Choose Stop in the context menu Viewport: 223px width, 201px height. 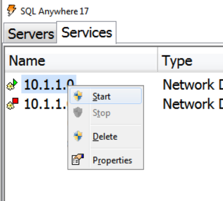tap(106, 113)
